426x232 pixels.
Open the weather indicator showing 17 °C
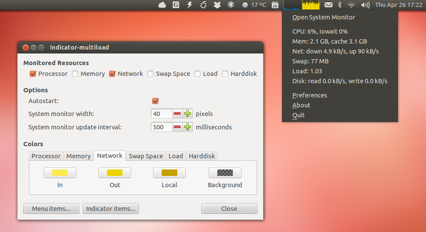[254, 5]
